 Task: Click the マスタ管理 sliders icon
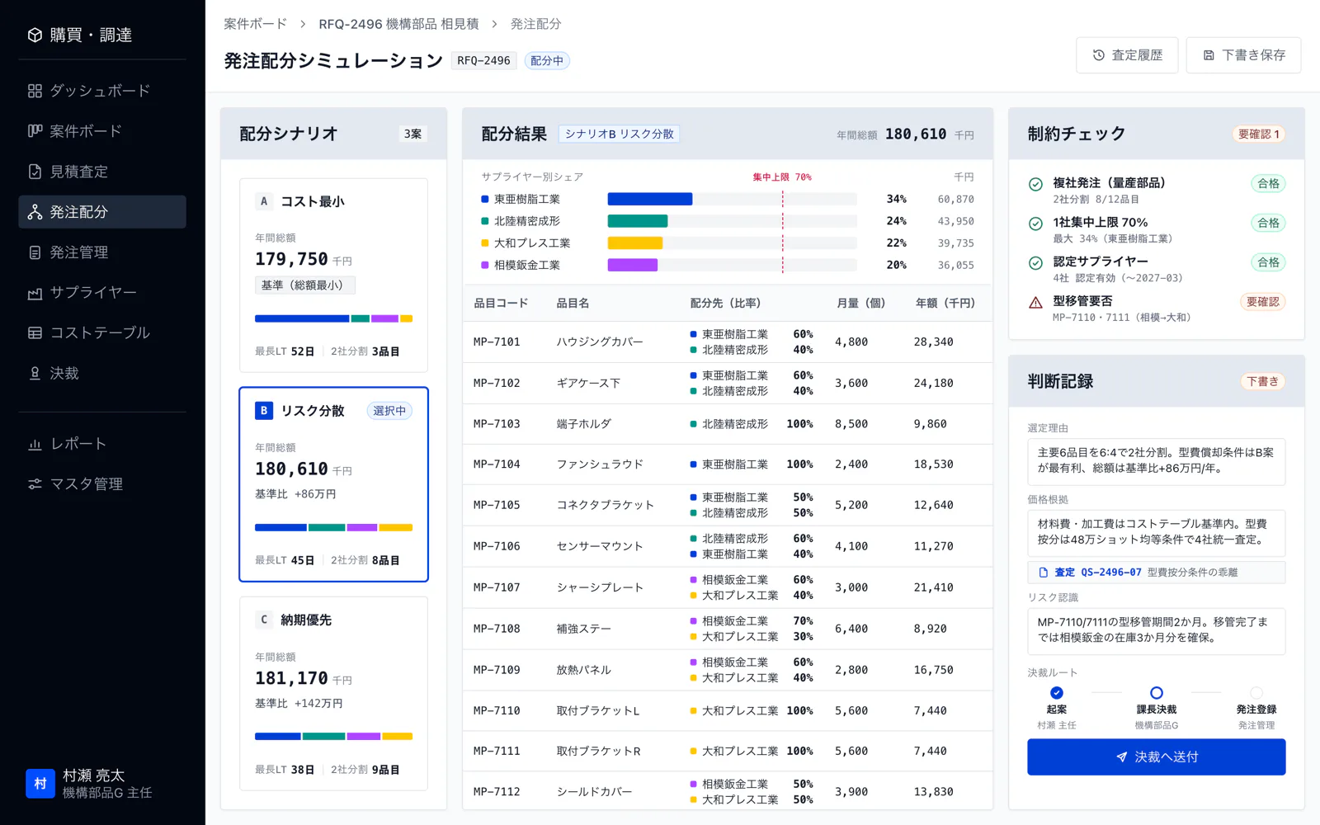(x=35, y=484)
